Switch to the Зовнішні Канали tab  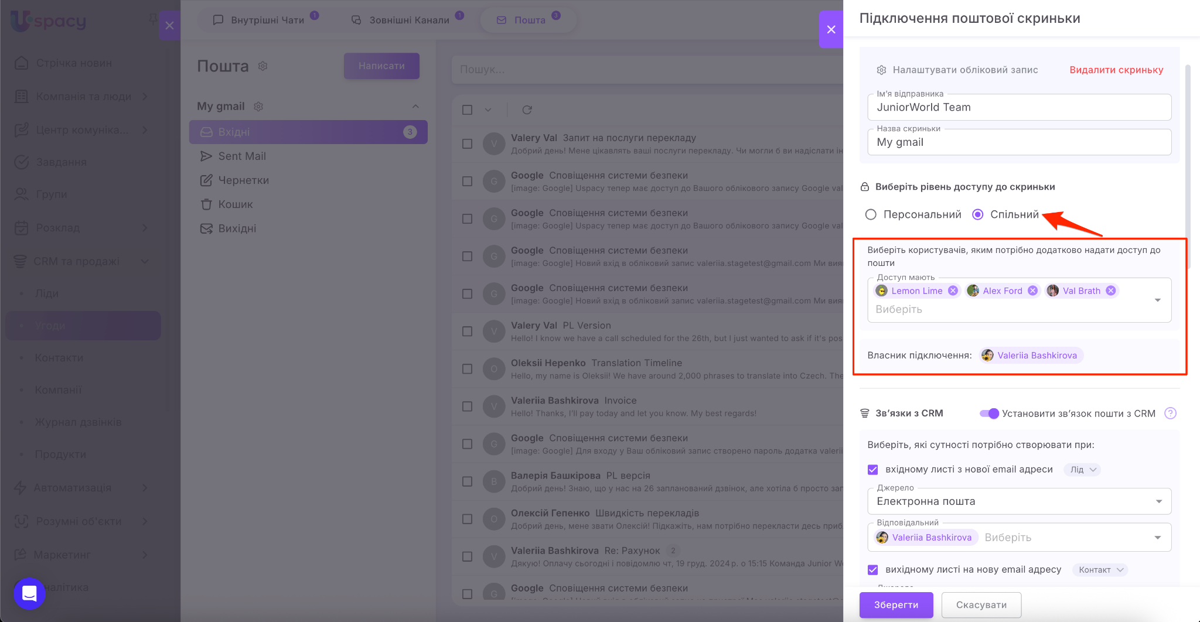(x=408, y=20)
